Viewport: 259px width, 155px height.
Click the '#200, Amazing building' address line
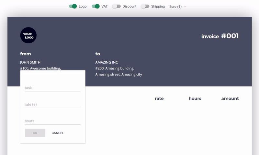pyautogui.click(x=115, y=68)
